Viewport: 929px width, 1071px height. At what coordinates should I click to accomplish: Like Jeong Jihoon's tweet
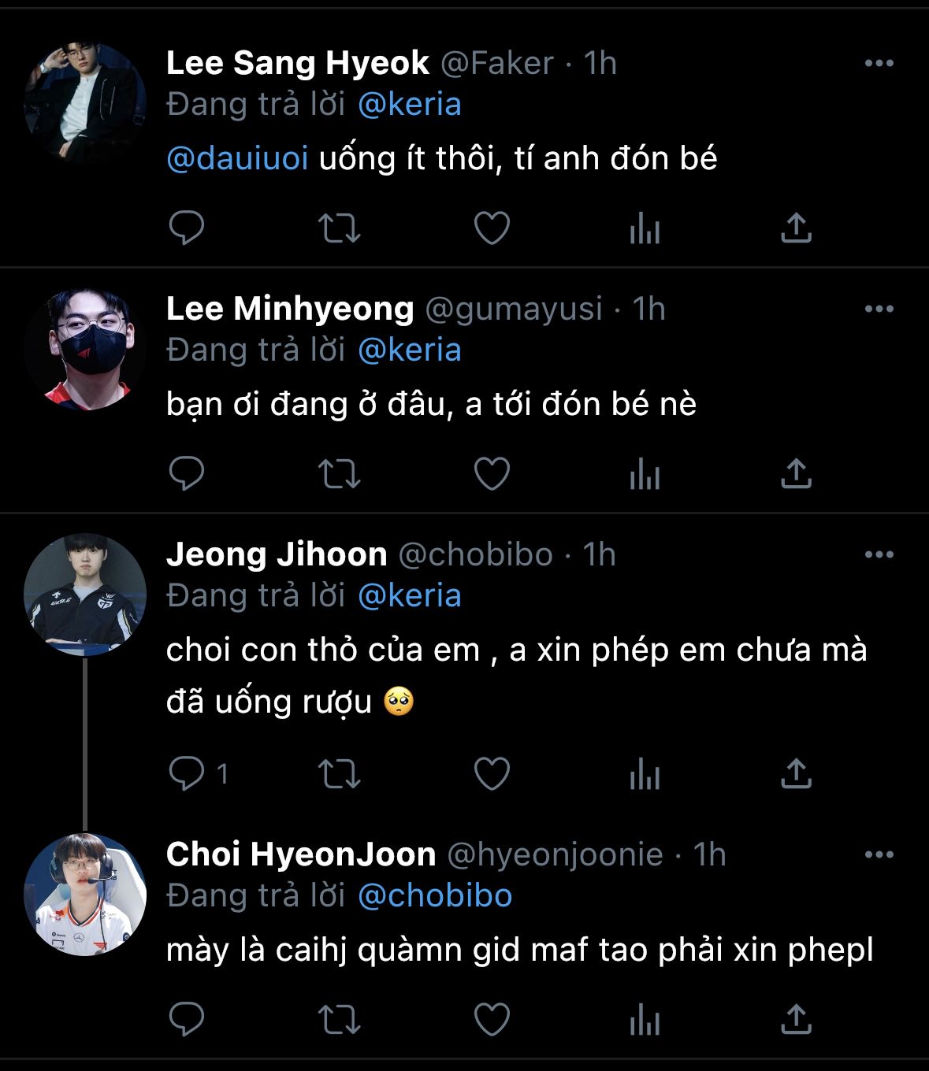492,774
